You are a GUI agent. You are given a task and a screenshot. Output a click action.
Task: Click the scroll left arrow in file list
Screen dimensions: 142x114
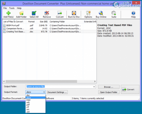[4, 82]
